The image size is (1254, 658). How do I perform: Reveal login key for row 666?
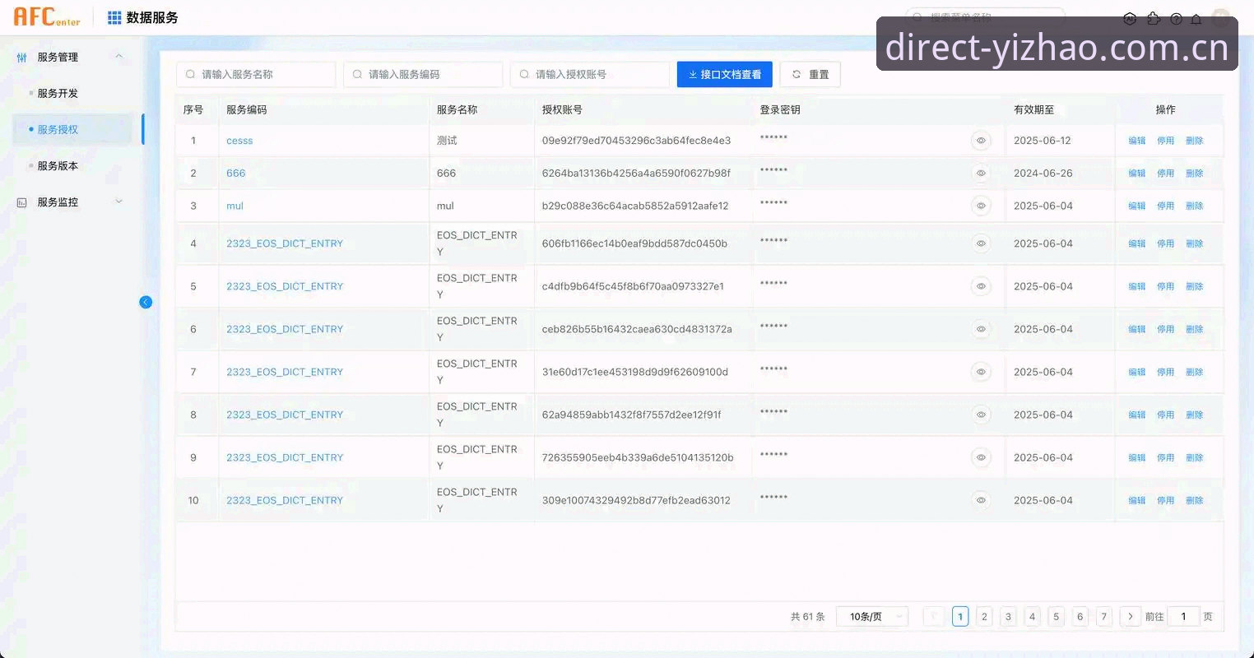[981, 174]
